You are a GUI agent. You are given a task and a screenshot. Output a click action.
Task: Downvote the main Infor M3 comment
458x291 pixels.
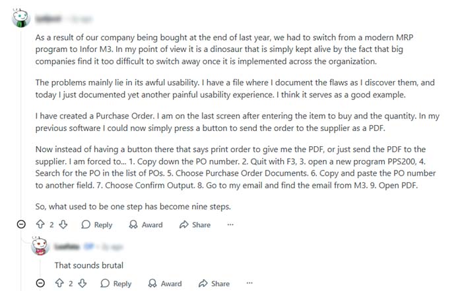click(x=63, y=225)
